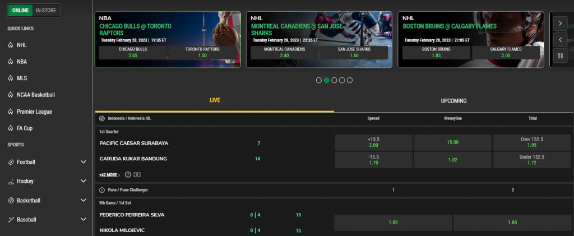Select Garuda Kukar Bandung moneyline 1.02
574x236 pixels.
pyautogui.click(x=452, y=160)
